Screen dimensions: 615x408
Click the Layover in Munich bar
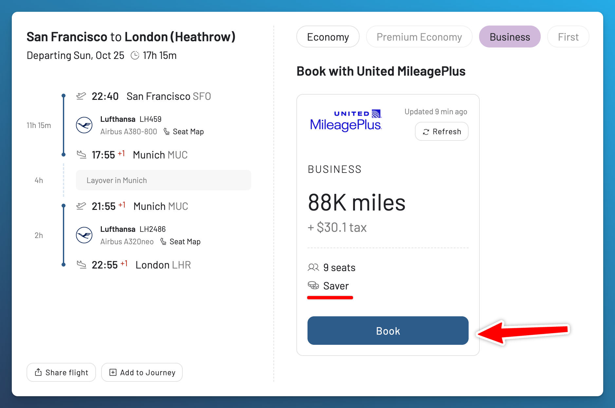point(163,180)
